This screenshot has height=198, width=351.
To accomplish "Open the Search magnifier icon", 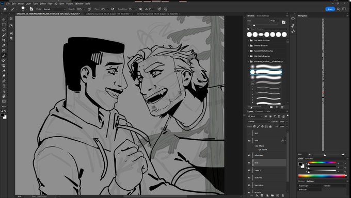I will [x=339, y=9].
